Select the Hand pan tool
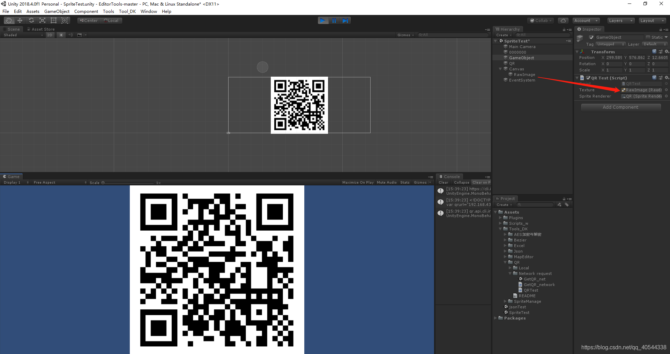Screen dimensions: 670x354 (8, 20)
